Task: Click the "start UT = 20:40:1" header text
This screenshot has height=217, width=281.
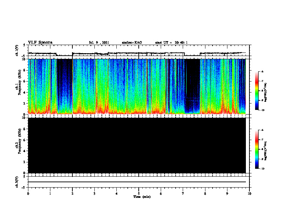Action: coord(171,43)
